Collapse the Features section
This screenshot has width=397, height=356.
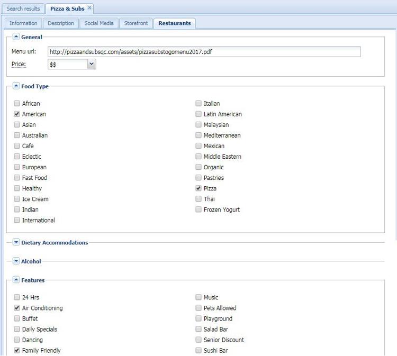pyautogui.click(x=16, y=280)
